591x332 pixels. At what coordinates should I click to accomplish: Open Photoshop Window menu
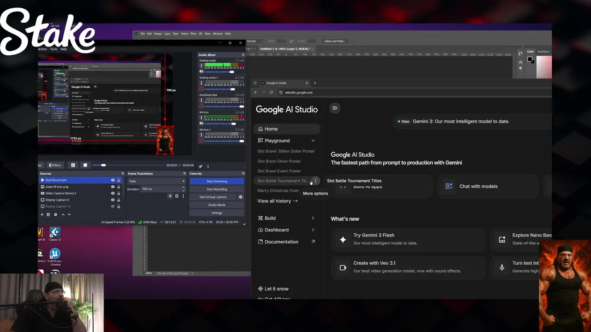pyautogui.click(x=217, y=34)
